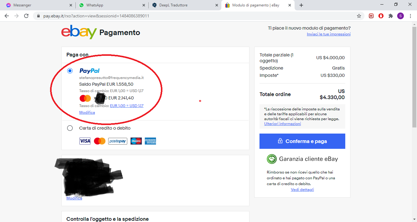Screen dimensions: 417x222
Task: Click Modifica link under shipping address
Action: point(74,198)
